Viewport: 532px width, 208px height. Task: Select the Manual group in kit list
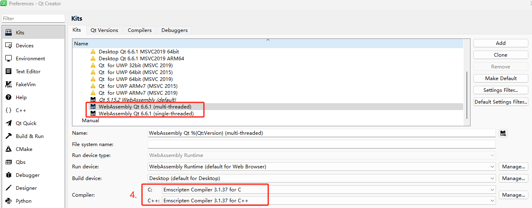(90, 121)
